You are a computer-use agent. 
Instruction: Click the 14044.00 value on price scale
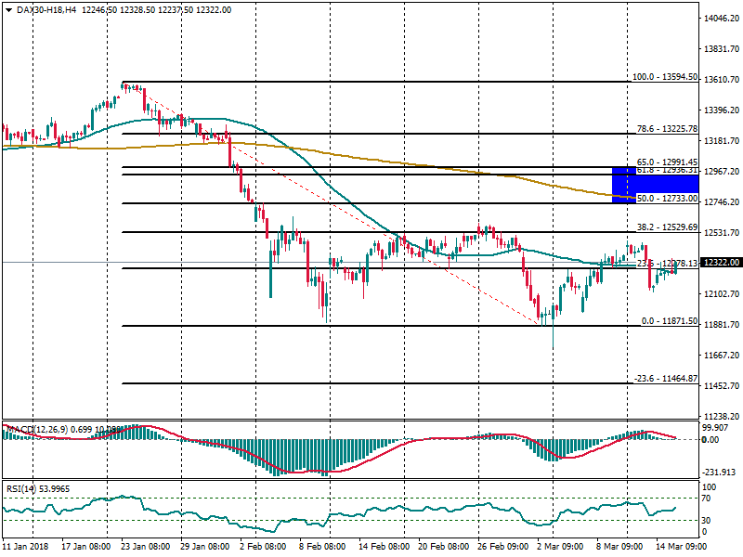(721, 19)
